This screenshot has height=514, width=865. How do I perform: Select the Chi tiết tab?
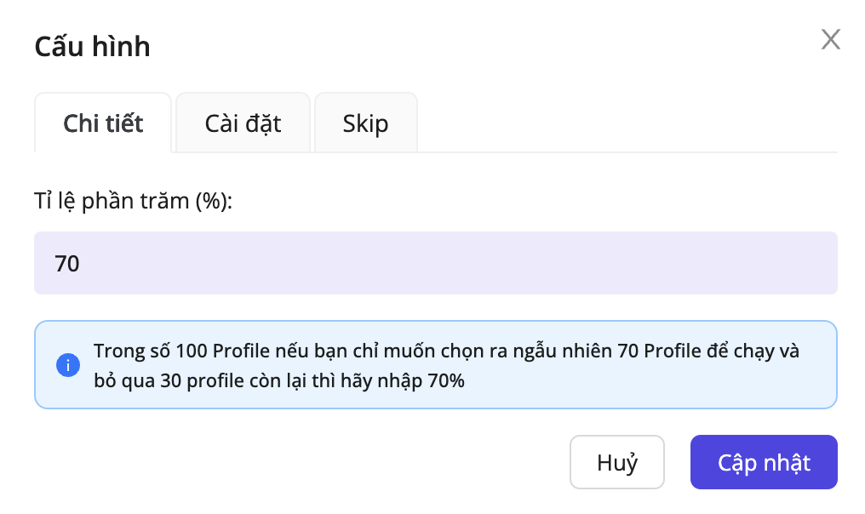pyautogui.click(x=103, y=123)
